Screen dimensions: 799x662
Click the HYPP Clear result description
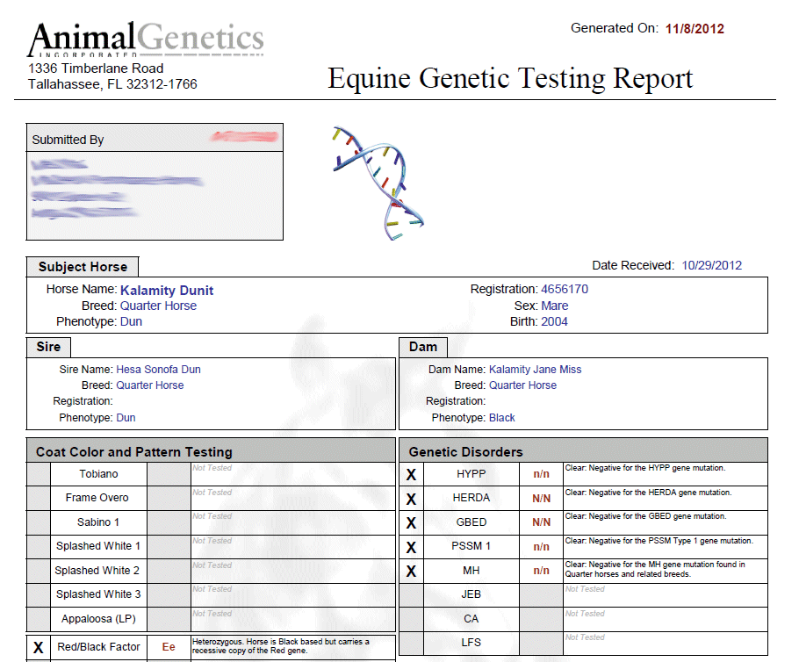click(645, 468)
